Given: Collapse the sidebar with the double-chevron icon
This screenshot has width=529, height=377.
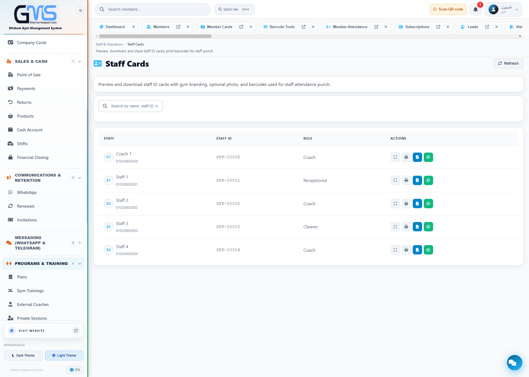Looking at the screenshot, I should pos(80,10).
